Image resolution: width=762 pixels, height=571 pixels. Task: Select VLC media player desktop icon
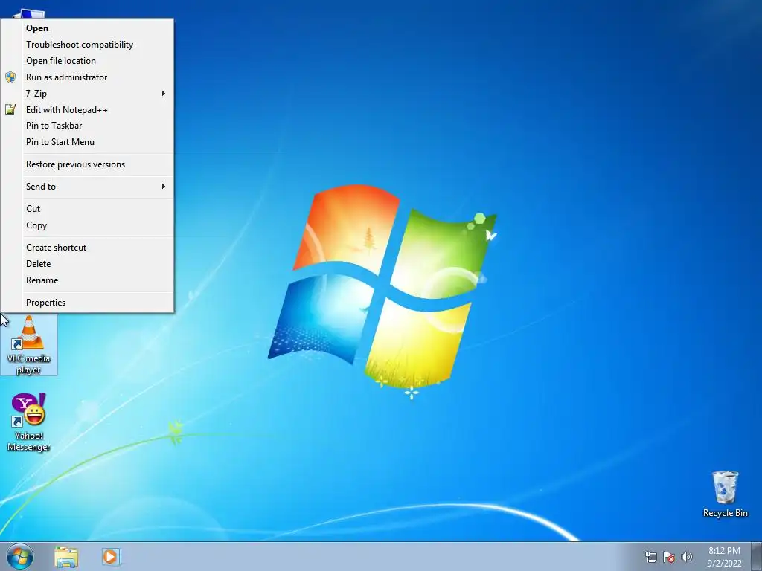click(x=29, y=344)
